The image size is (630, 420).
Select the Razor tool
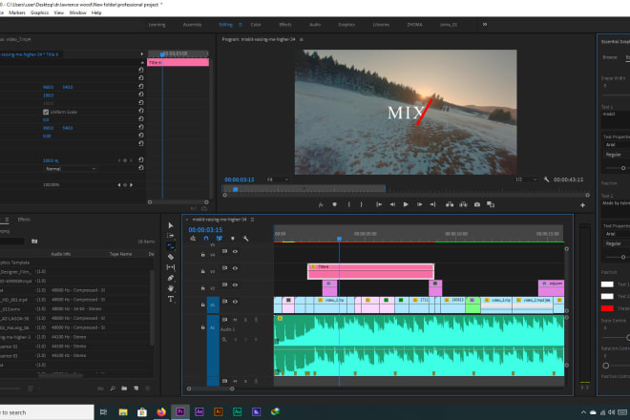[171, 257]
